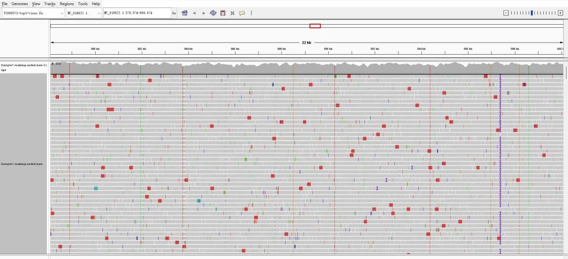The width and height of the screenshot is (568, 259).
Task: Click the 580 kb ruler position
Action: coord(95,48)
